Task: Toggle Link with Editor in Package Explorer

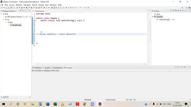Action: click(x=23, y=11)
